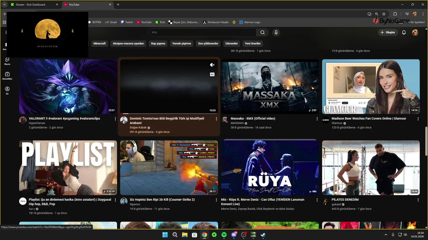
Task: Open the Binance bookmark icon
Action: 234,22
